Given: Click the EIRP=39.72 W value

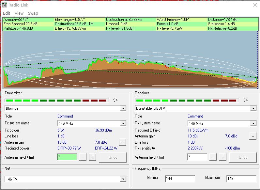Looking at the screenshot, I should click(69, 148).
